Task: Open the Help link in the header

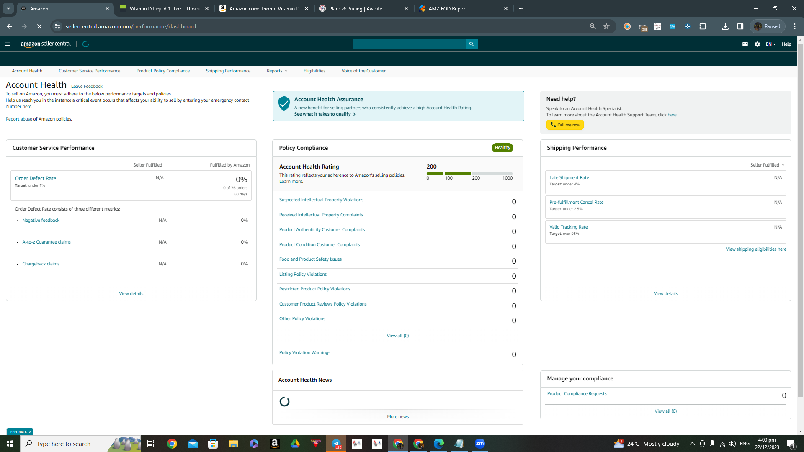Action: [x=786, y=44]
